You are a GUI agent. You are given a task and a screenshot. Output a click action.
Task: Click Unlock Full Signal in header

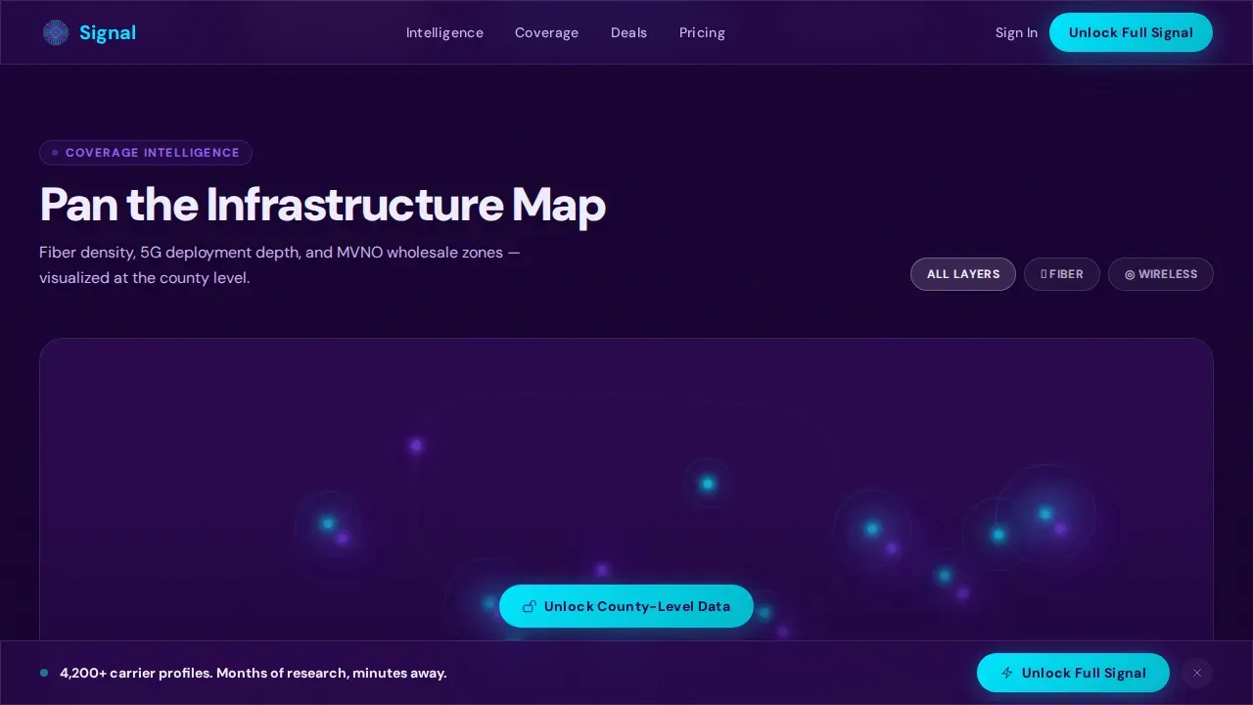1131,32
